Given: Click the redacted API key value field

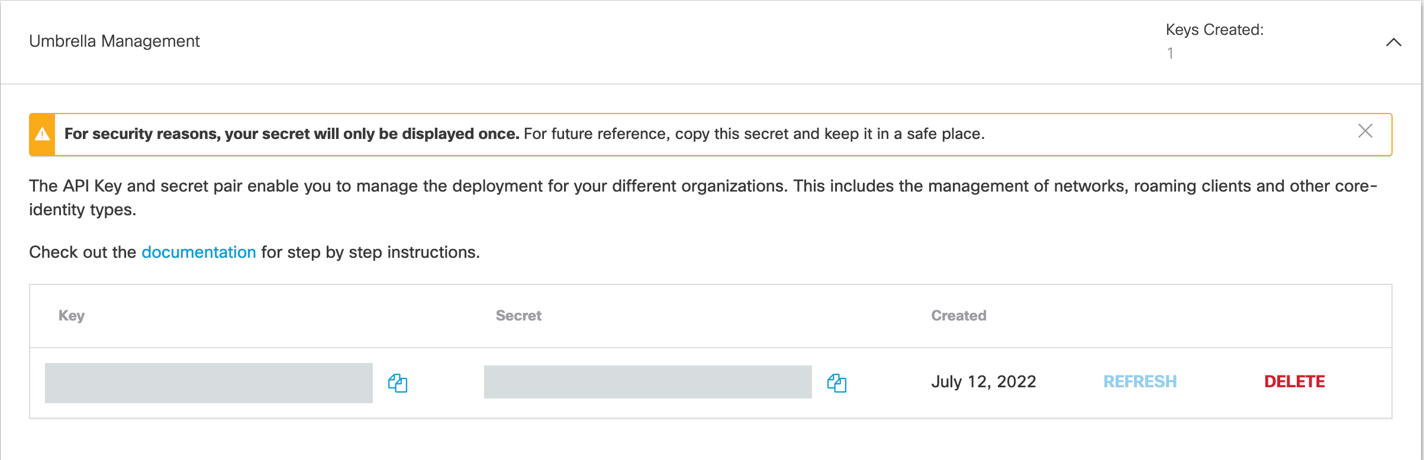Looking at the screenshot, I should pos(209,383).
